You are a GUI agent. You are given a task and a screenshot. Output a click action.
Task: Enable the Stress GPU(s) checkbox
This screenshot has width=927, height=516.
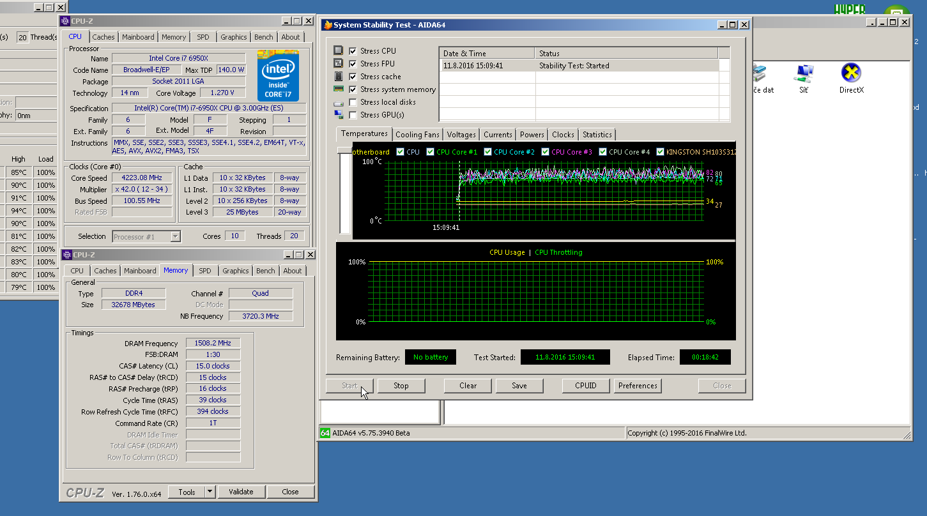coord(353,115)
